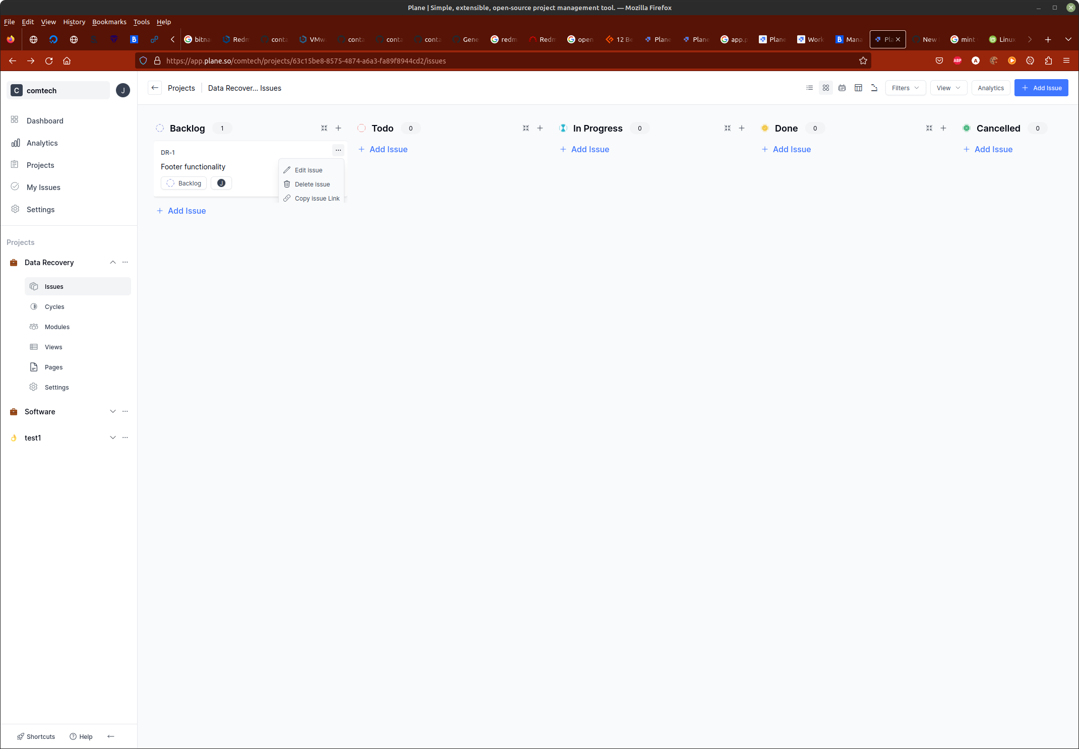Toggle reader shield icon in address bar
The width and height of the screenshot is (1079, 749).
[x=143, y=60]
